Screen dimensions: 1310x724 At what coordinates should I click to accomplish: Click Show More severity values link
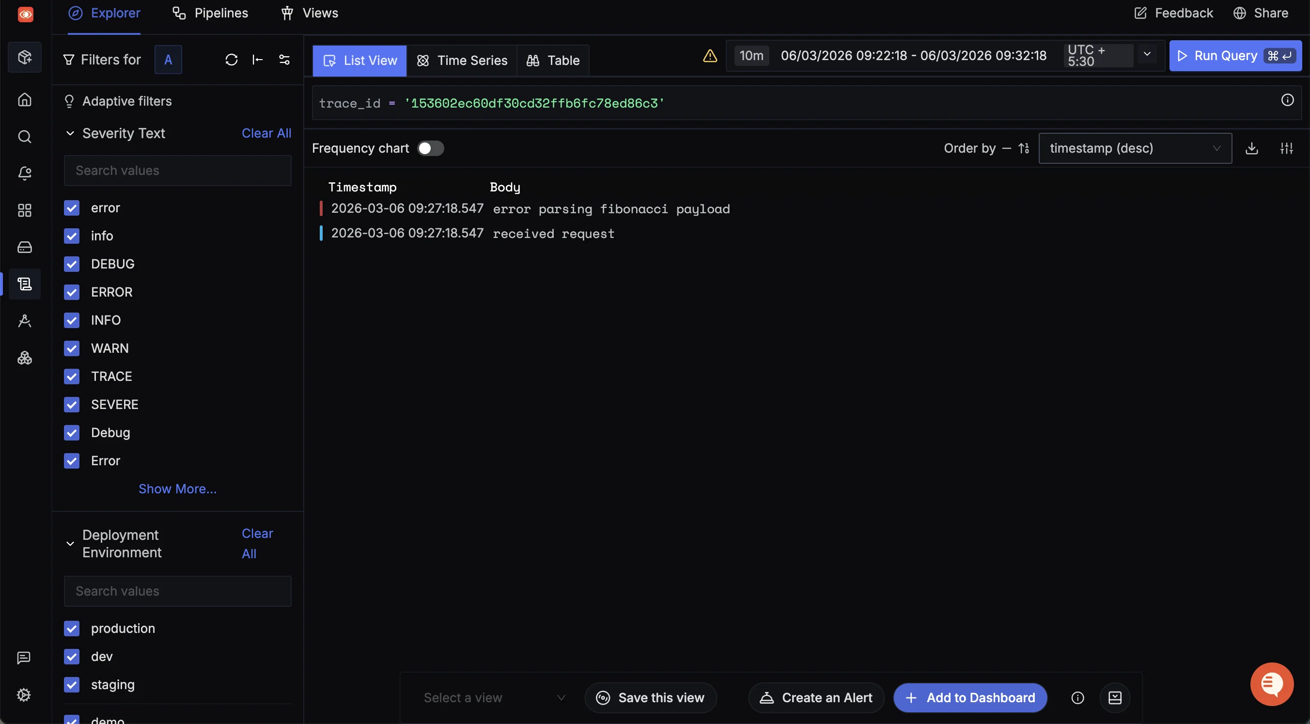coord(177,488)
